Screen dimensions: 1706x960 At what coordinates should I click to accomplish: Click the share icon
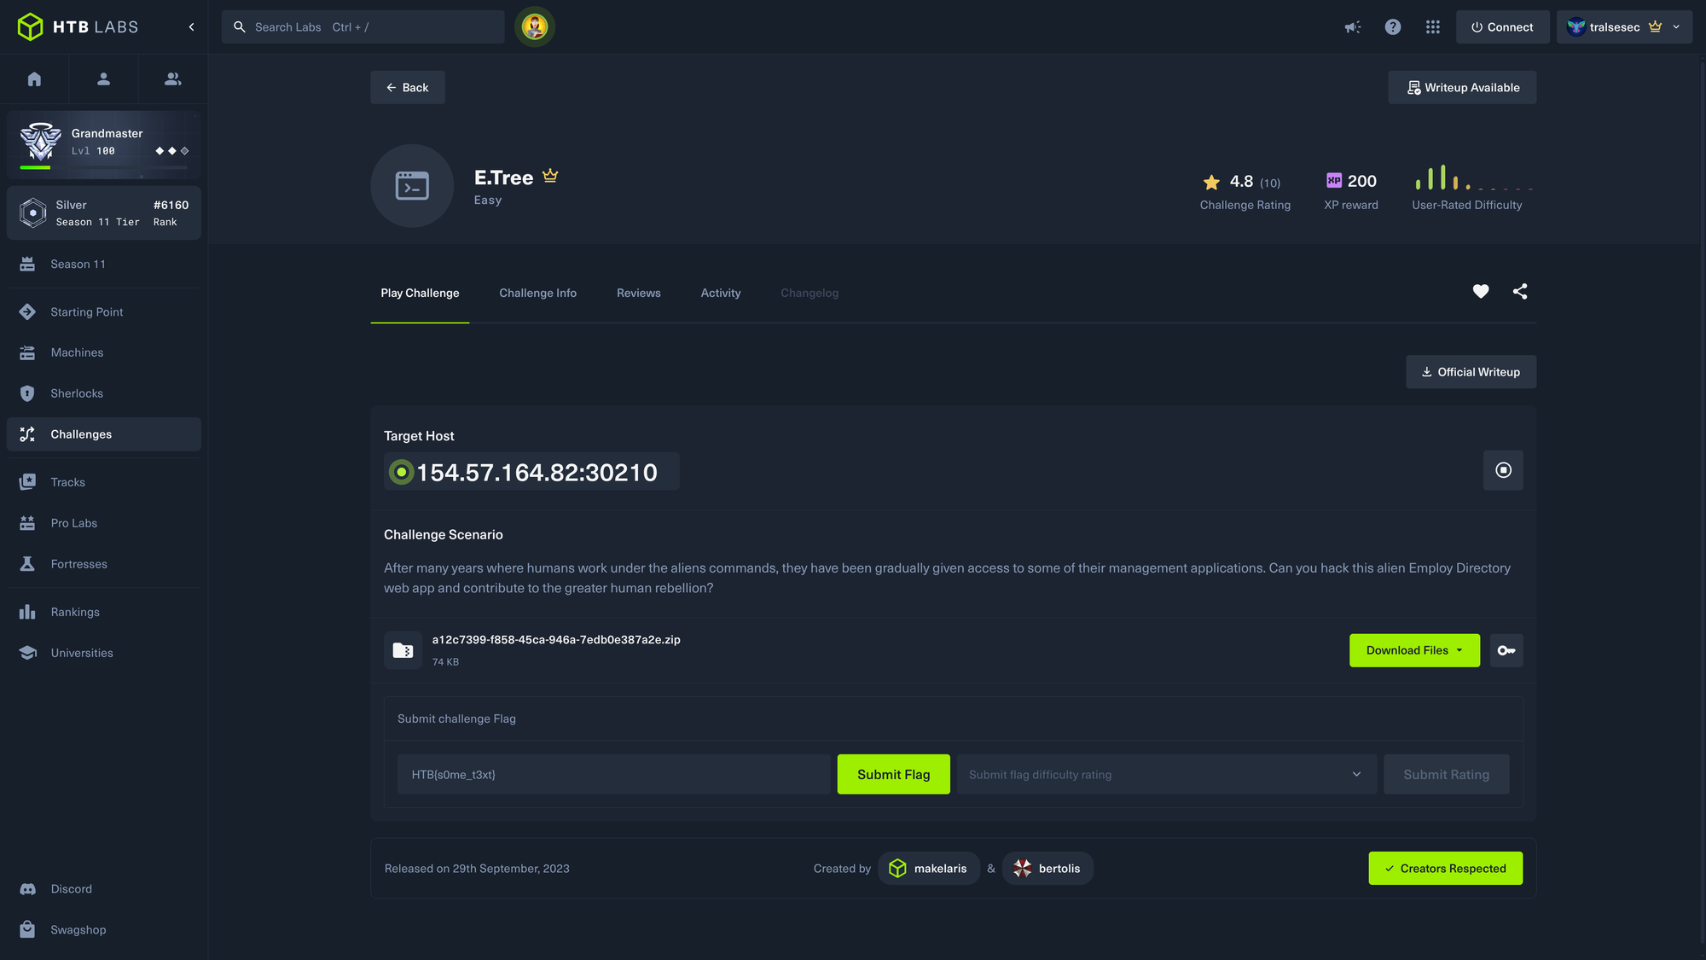(1520, 292)
